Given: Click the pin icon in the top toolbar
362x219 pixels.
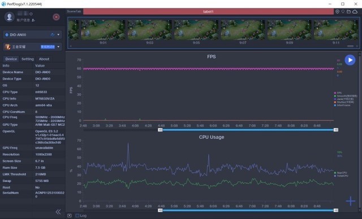Looking at the screenshot, I should 343,11.
